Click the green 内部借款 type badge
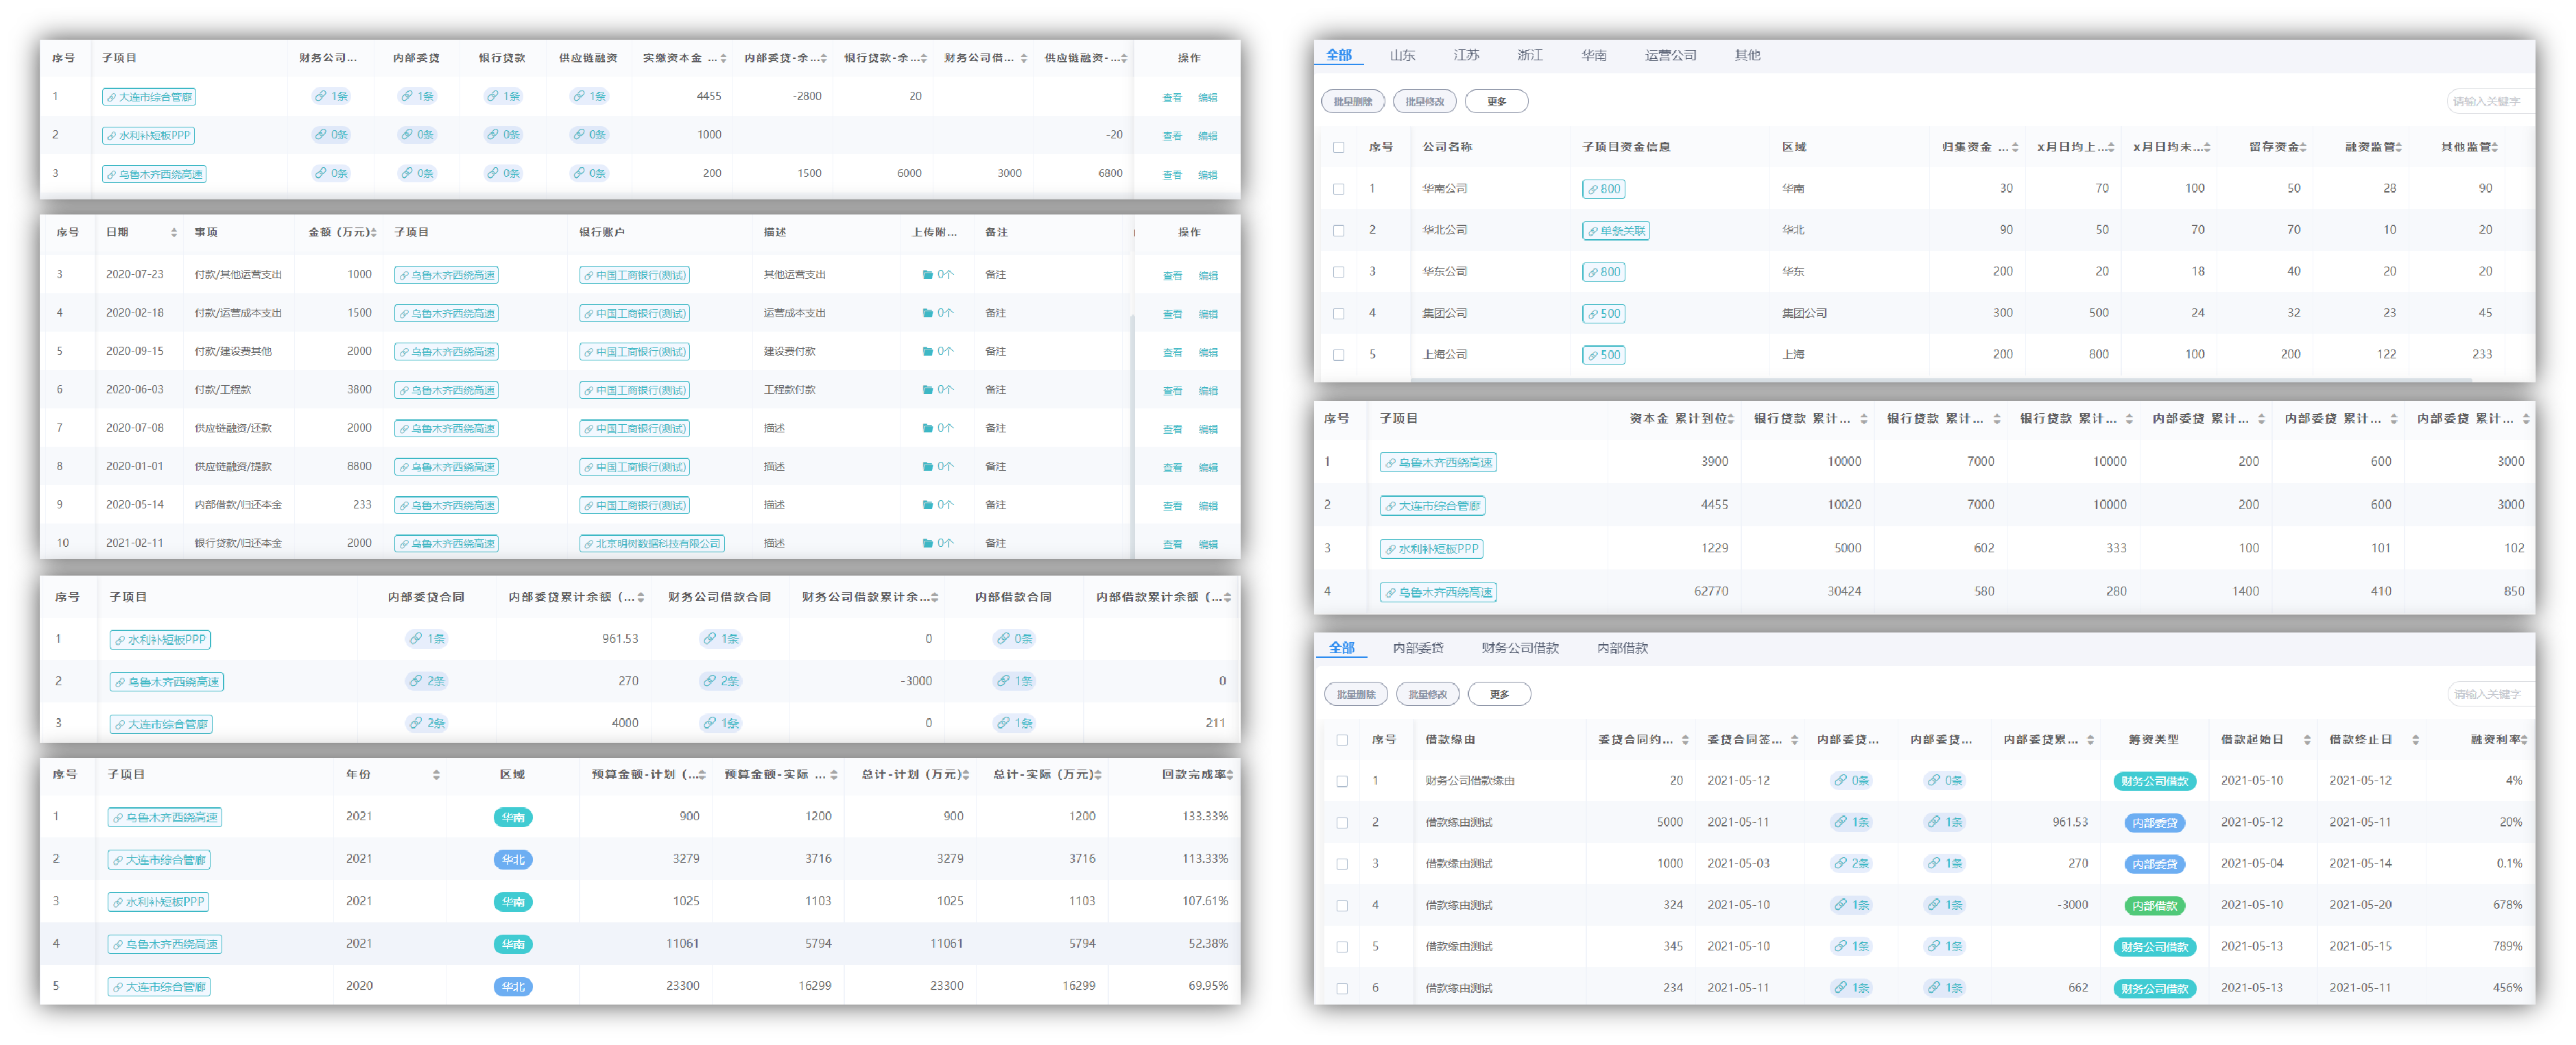The image size is (2576, 1045). (2154, 906)
